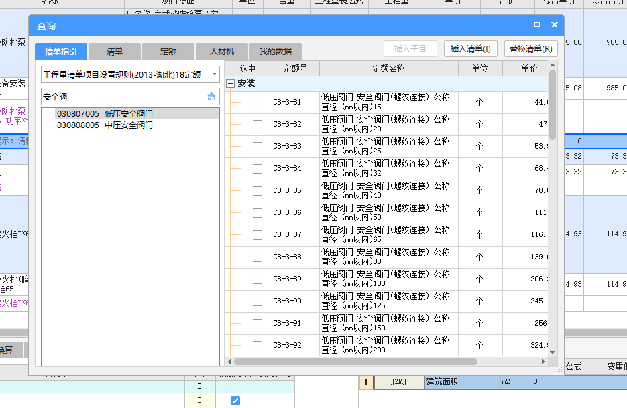Image resolution: width=627 pixels, height=408 pixels.
Task: Click quota number C8-3-92
Action: click(287, 345)
